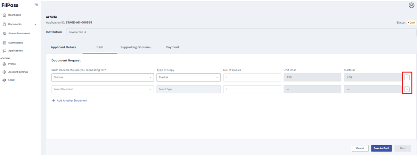
Task: Click the Submissions icon in the sidebar
Action: [x=4, y=43]
